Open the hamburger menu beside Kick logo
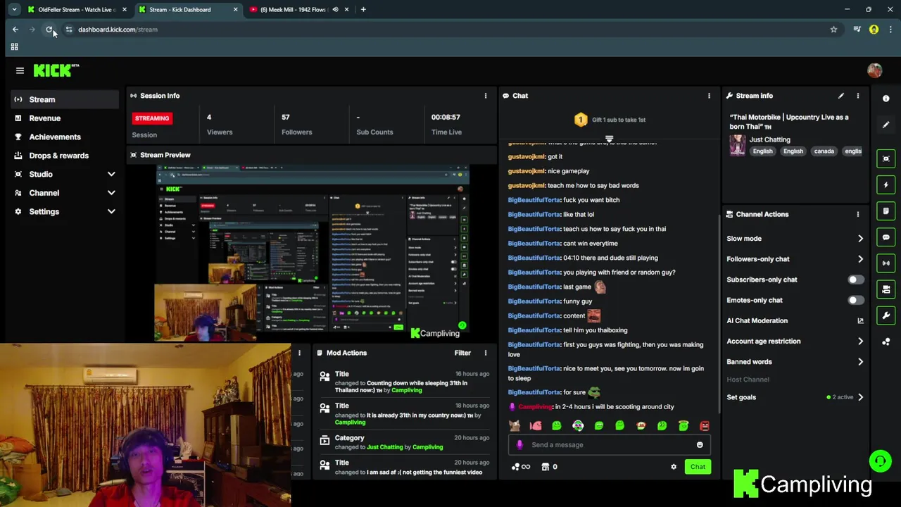 20,70
